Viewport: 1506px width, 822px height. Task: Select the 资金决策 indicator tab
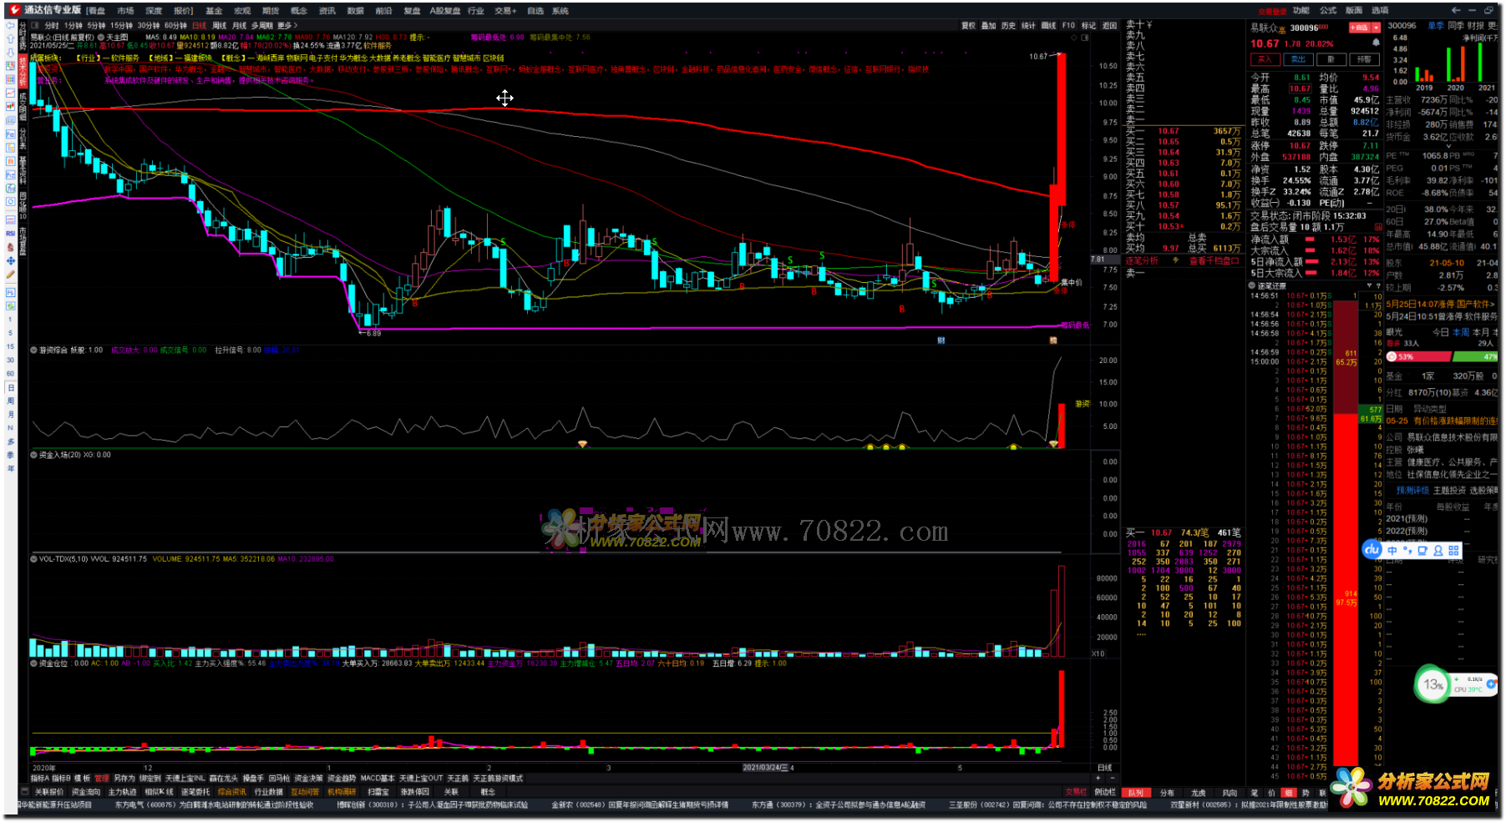pos(308,779)
